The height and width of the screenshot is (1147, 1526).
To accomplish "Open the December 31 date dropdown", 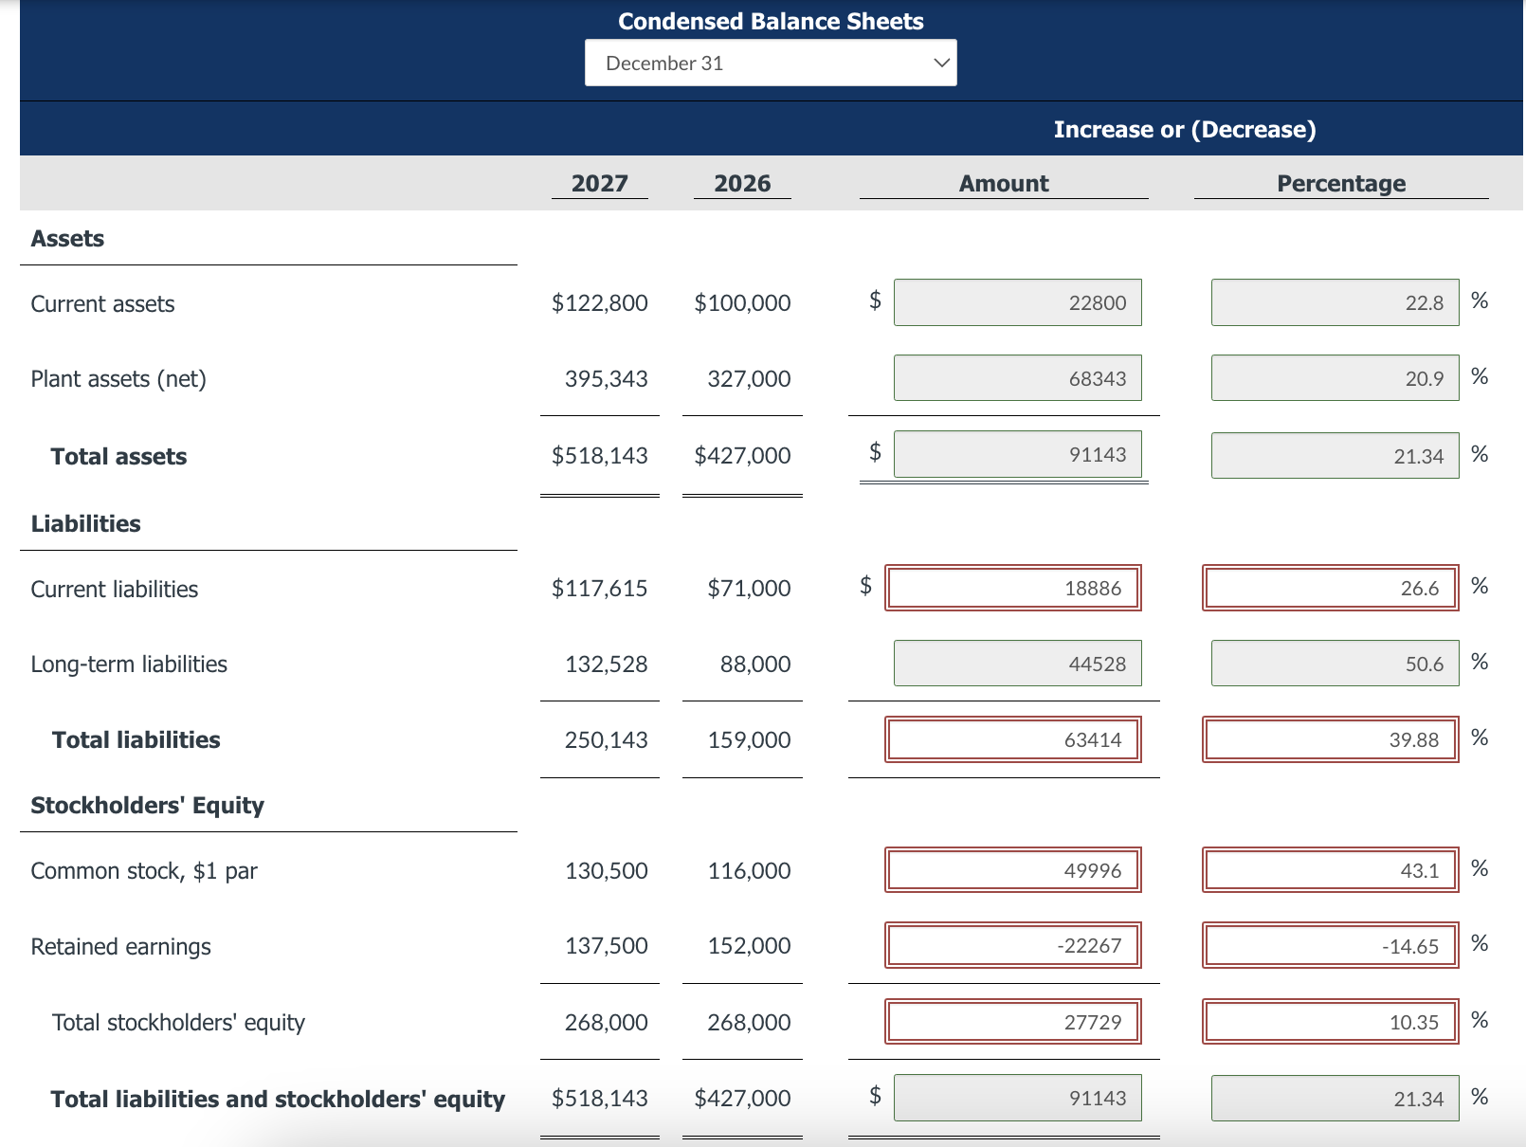I will [770, 63].
